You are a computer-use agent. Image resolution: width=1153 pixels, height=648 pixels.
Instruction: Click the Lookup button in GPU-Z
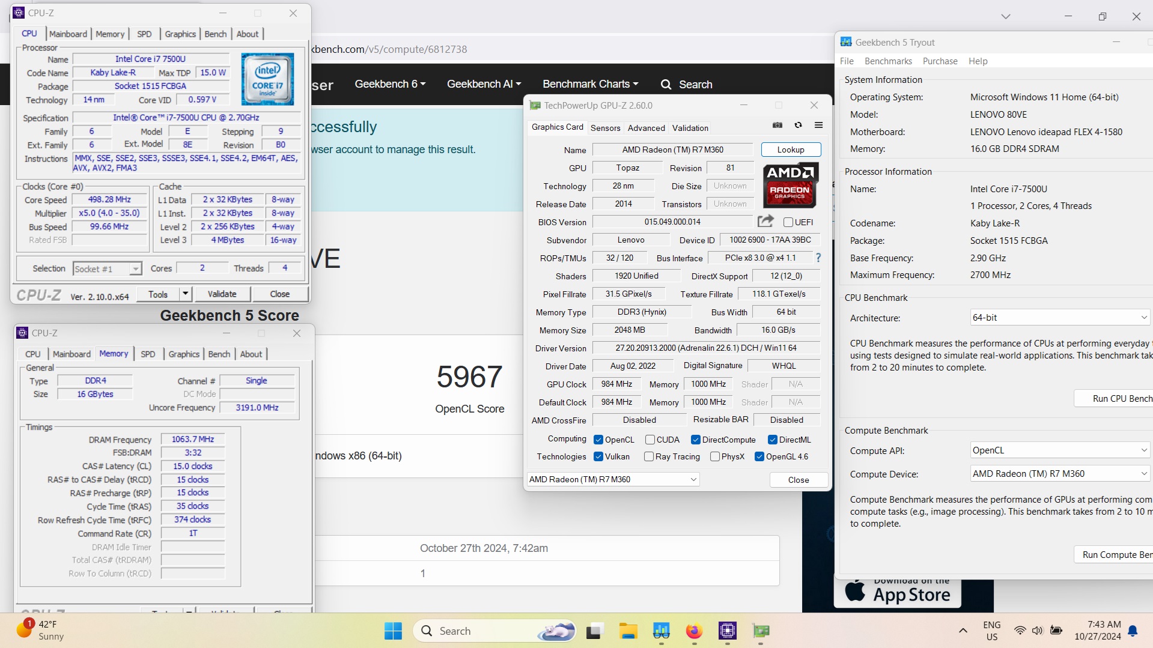pos(791,150)
